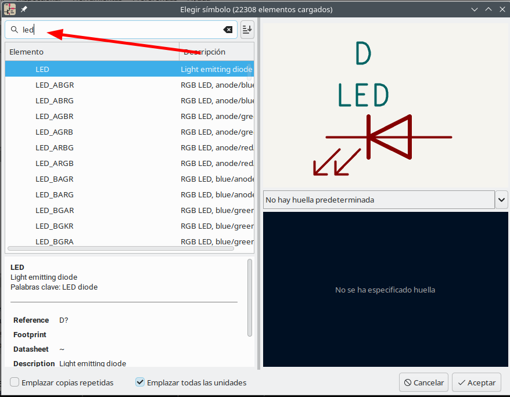
Task: Choose LED_ARGB from the list
Action: (x=55, y=163)
